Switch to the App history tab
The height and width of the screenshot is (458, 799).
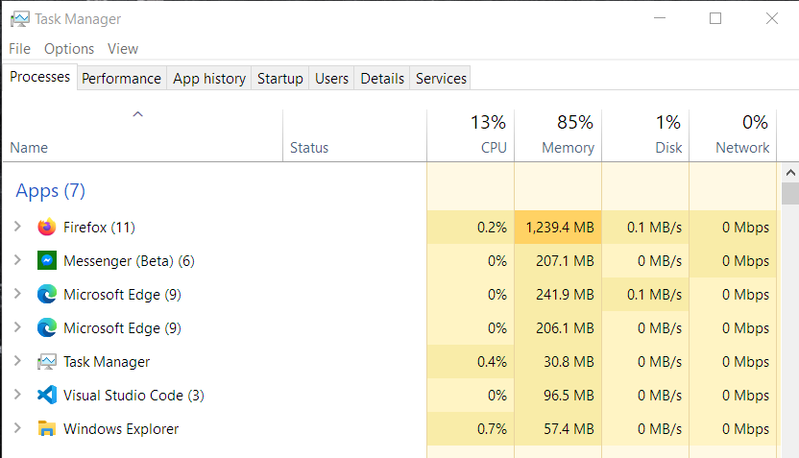pos(209,79)
